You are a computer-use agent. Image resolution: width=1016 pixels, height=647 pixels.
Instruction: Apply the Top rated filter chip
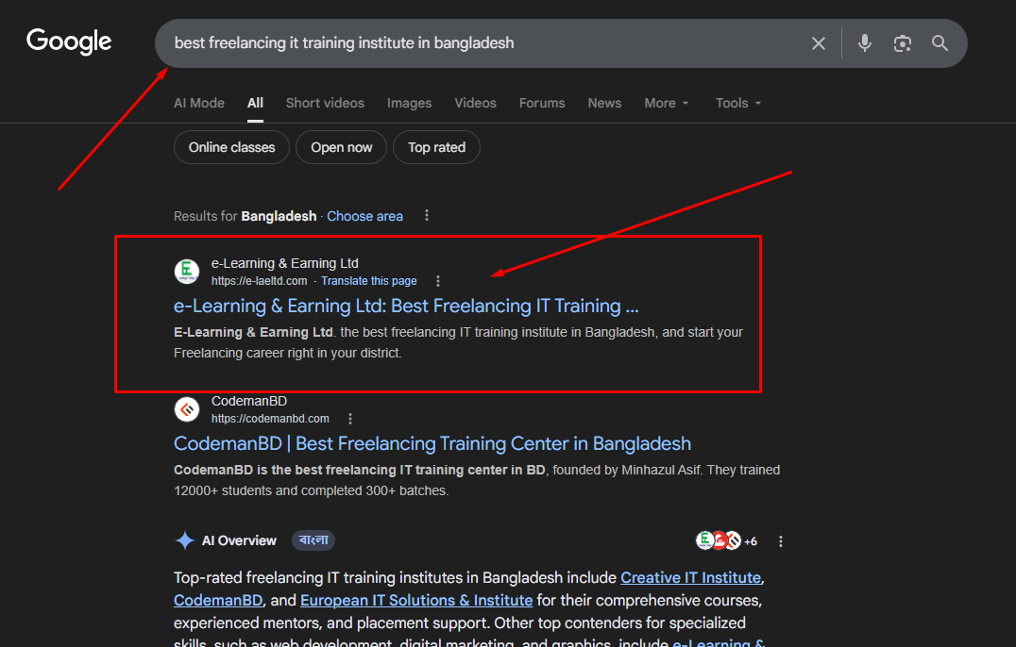(437, 147)
